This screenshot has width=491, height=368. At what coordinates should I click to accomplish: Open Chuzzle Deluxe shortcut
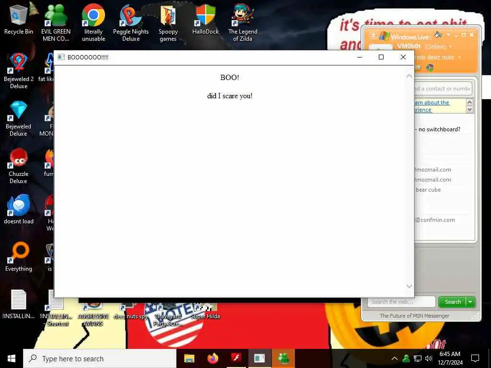click(x=19, y=165)
